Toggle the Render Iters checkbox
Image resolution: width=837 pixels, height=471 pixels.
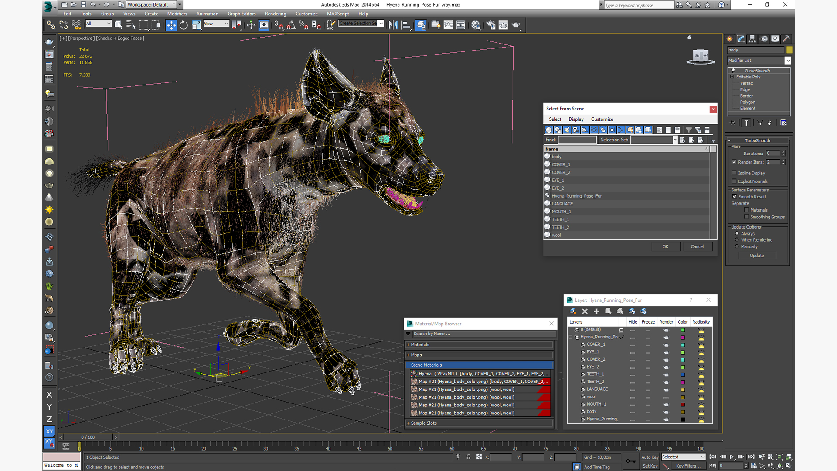pyautogui.click(x=734, y=162)
